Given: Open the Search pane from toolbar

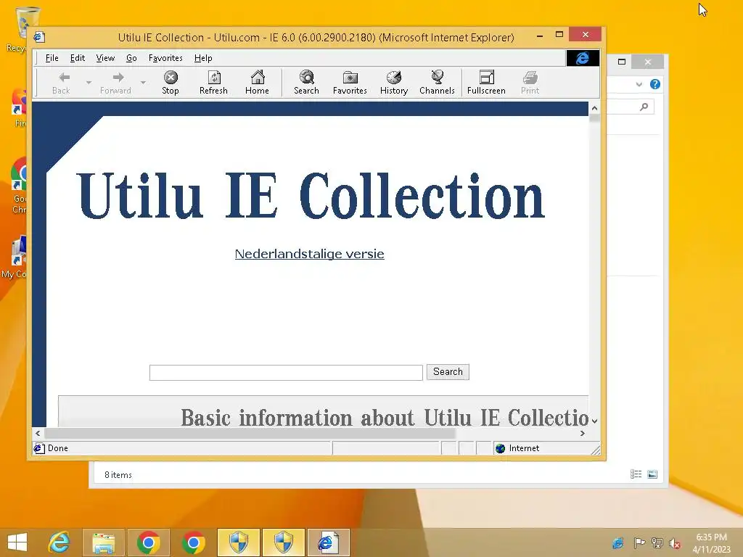Looking at the screenshot, I should tap(307, 83).
